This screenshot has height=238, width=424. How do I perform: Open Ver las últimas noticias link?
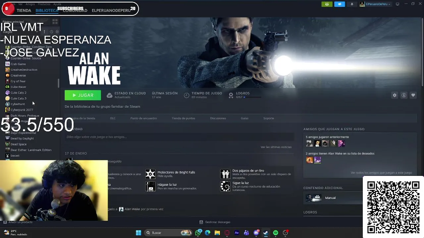276,147
